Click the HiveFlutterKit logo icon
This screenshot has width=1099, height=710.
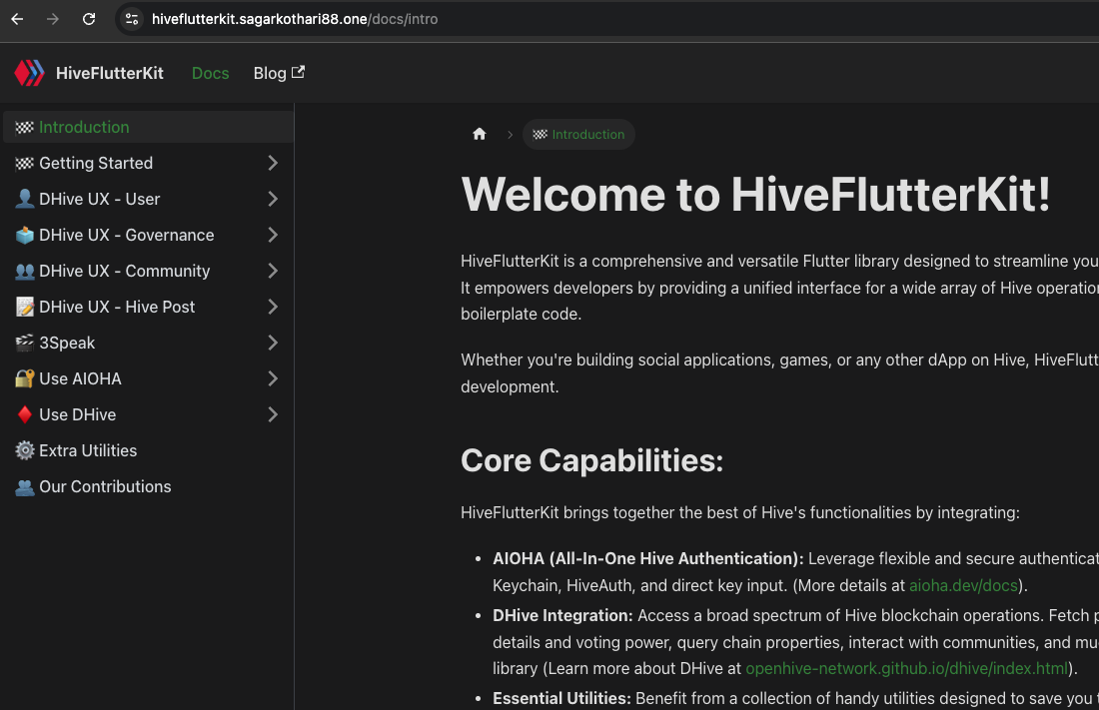[29, 73]
